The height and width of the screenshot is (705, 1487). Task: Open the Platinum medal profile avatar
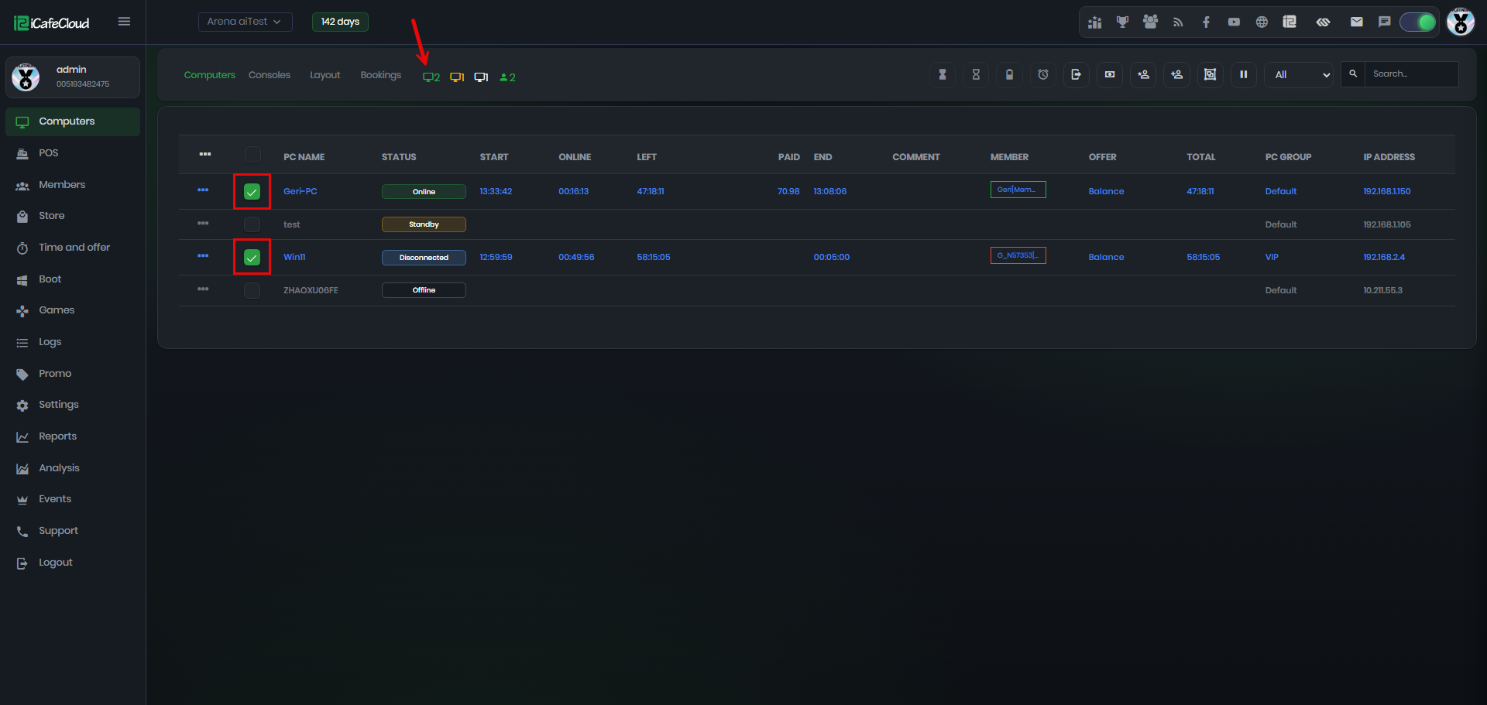pos(1461,22)
